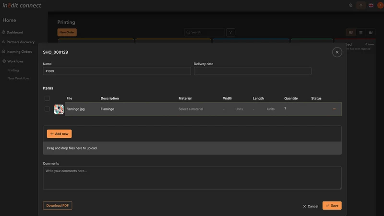Open the flamingo.jpg image thumbnail

pyautogui.click(x=59, y=109)
